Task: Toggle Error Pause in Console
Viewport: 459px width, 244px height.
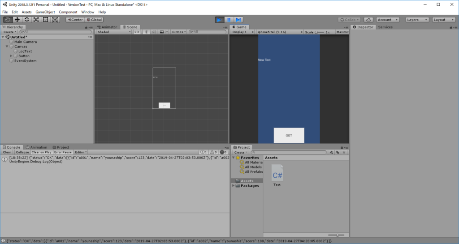Action: coord(63,152)
